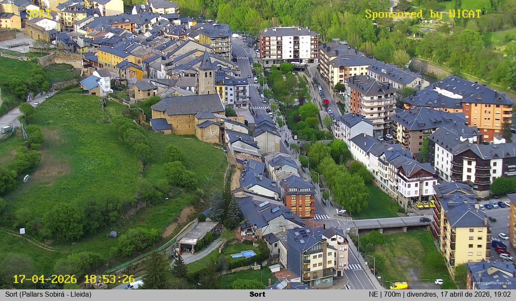This screenshot has height=301, width=516.
Task: Click the 'NE | 700m | divendres' info text
Action: [x=439, y=295]
